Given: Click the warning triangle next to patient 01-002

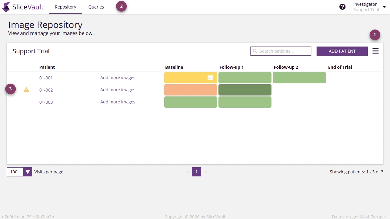Looking at the screenshot, I should (x=27, y=90).
